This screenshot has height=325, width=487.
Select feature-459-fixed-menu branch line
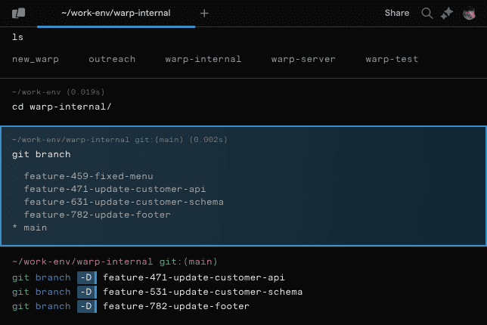tap(88, 176)
